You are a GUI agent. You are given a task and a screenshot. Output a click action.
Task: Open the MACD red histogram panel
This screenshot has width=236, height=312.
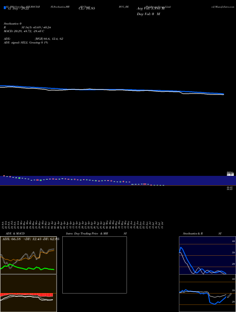[x=28, y=293]
